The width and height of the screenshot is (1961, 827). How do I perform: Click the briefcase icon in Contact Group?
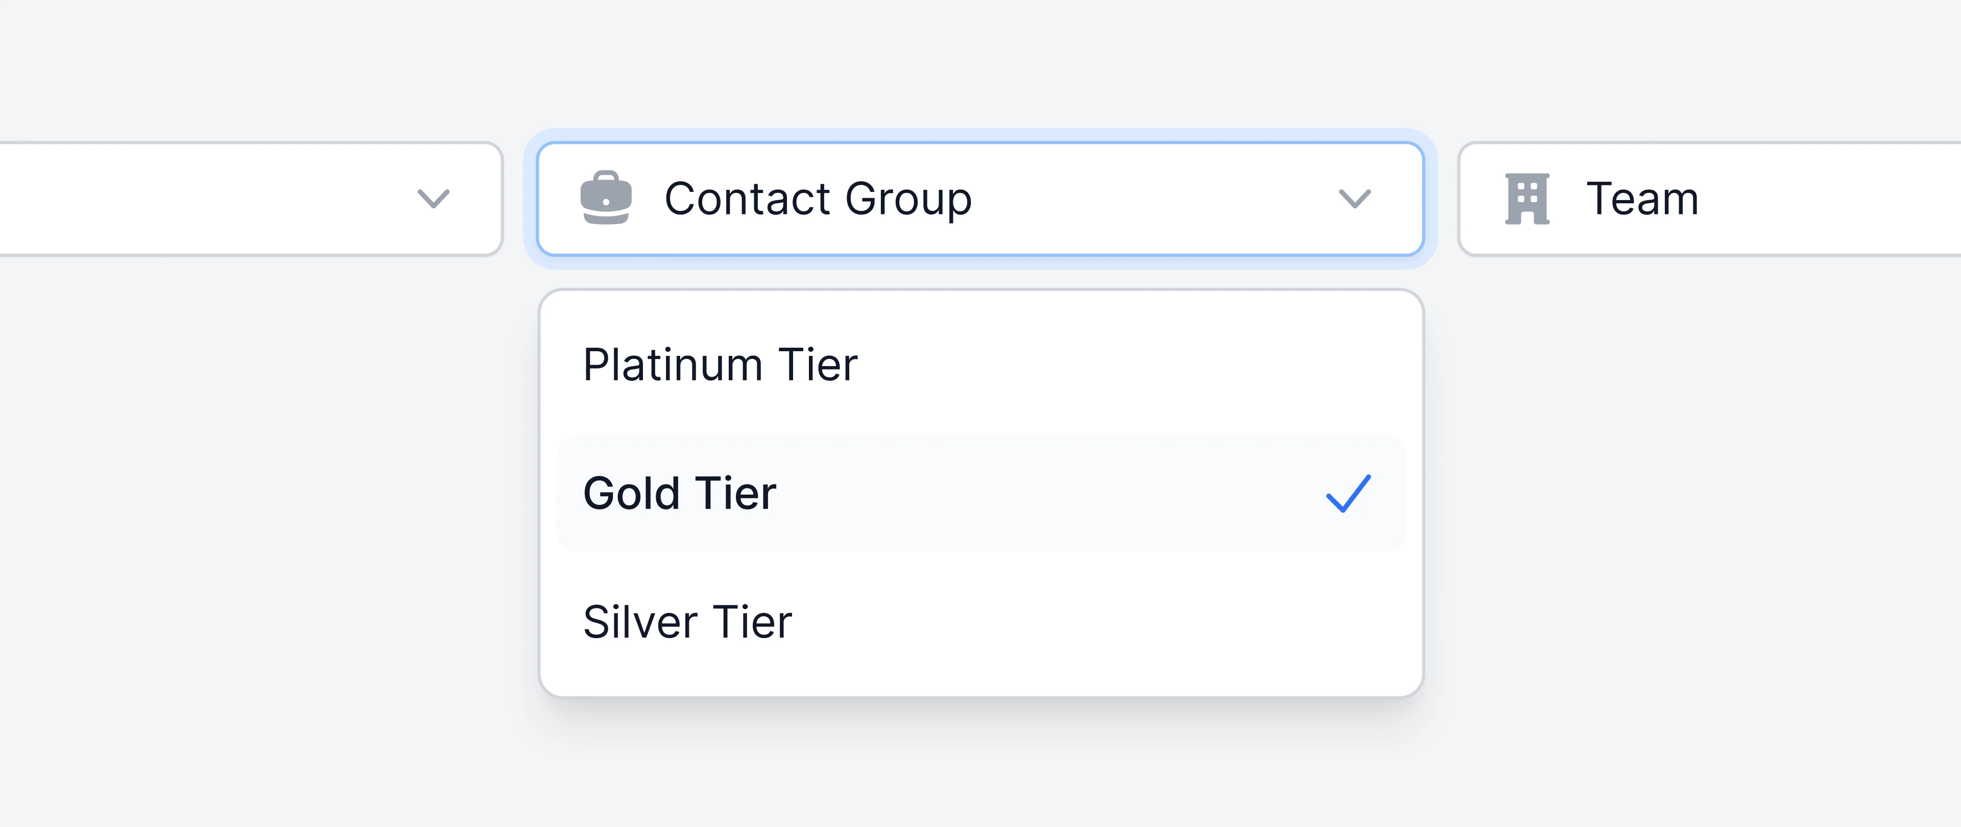tap(606, 199)
